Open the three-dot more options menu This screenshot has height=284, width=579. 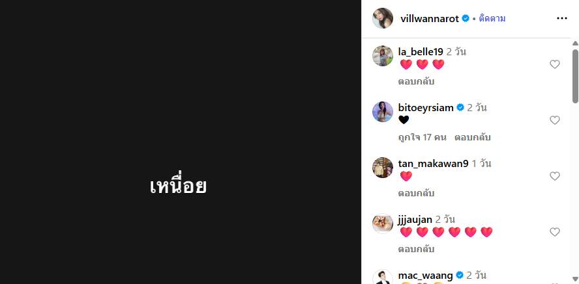pyautogui.click(x=561, y=18)
